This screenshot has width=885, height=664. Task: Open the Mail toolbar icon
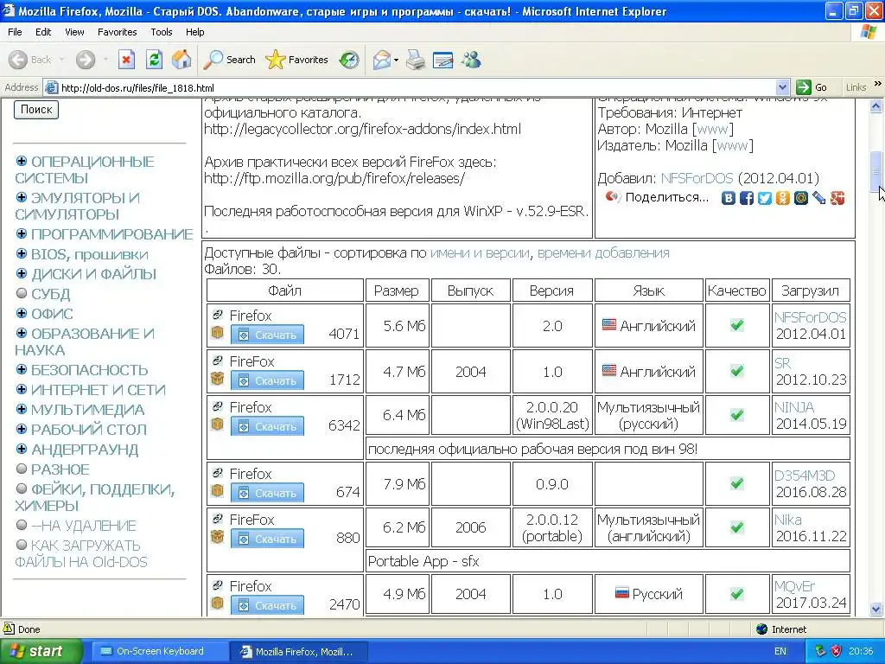382,60
